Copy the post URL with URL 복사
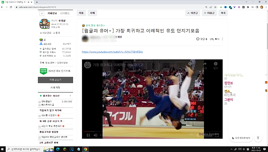 [214, 39]
